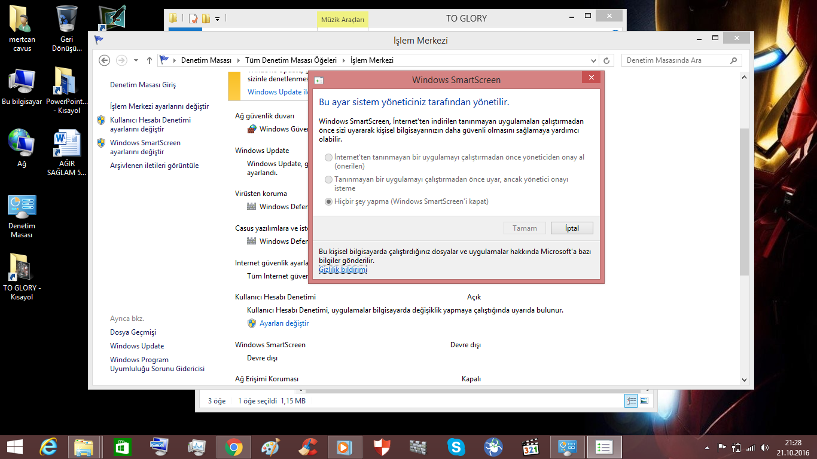This screenshot has width=817, height=459.
Task: Select the Bu bilgisayar desktop icon
Action: [x=22, y=87]
